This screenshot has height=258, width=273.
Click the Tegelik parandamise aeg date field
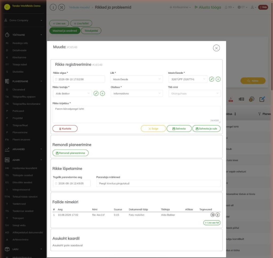(72, 183)
